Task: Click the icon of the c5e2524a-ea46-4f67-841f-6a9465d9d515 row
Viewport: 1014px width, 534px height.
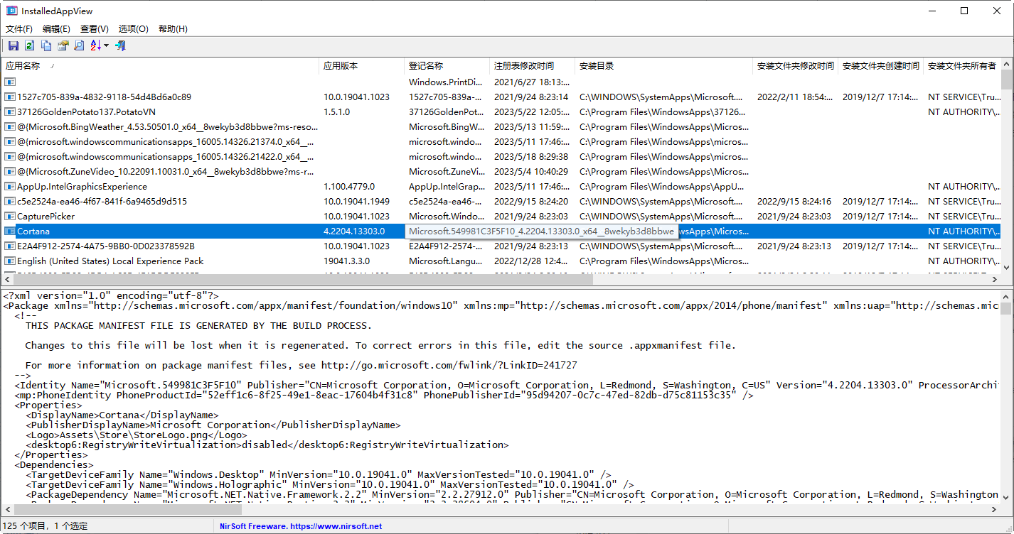Action: pyautogui.click(x=10, y=202)
